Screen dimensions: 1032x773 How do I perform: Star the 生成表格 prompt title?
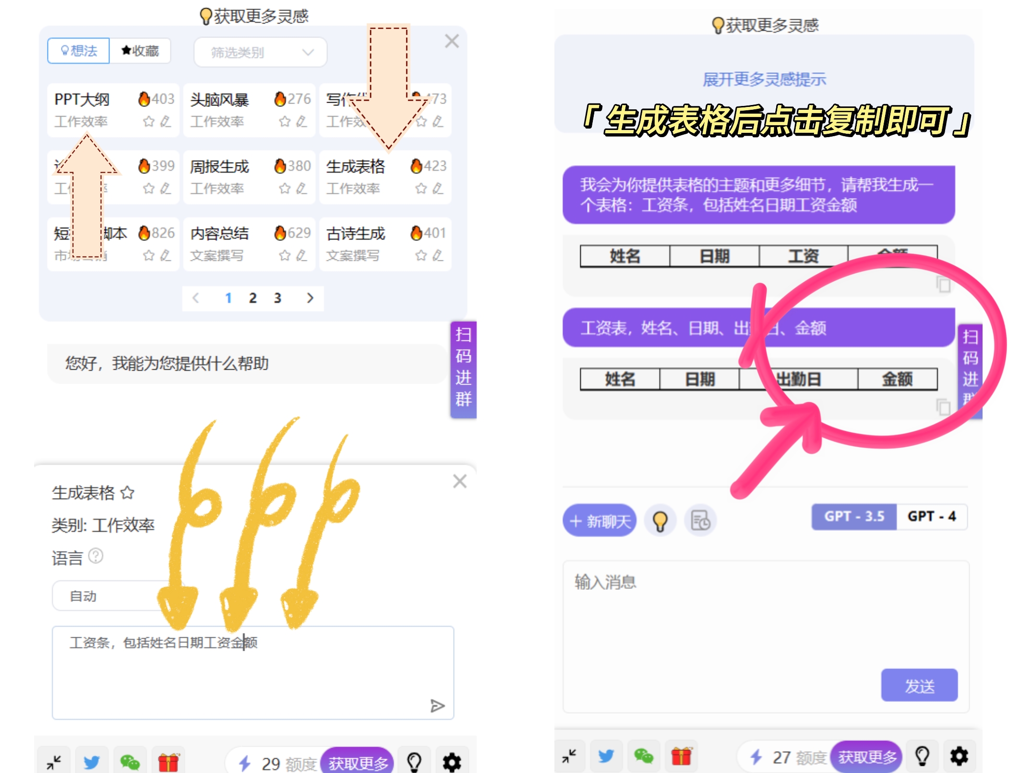pyautogui.click(x=128, y=492)
